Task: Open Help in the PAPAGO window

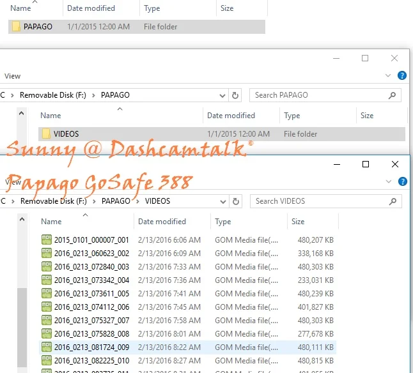Action: click(402, 76)
